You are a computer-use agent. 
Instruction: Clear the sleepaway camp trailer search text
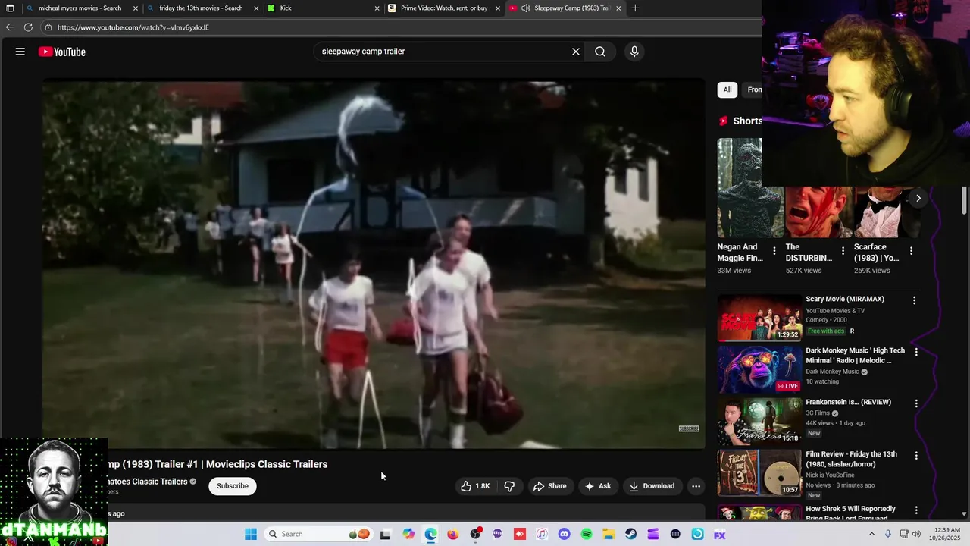point(576,52)
